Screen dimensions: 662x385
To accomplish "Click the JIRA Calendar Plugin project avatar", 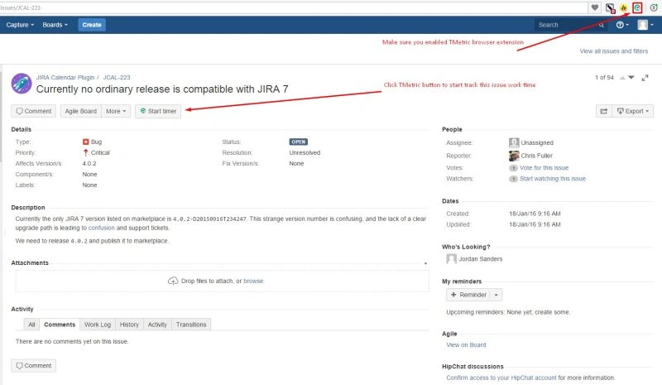I will [x=22, y=84].
